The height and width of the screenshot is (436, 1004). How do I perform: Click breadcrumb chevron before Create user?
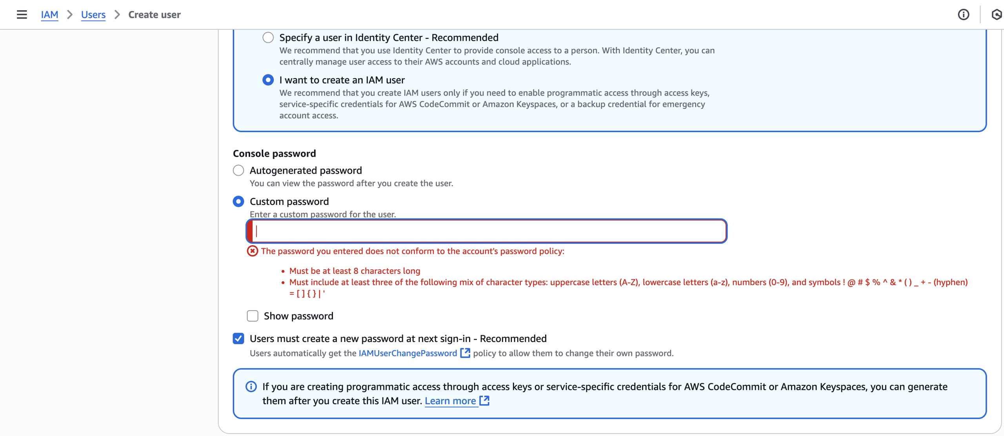[x=117, y=14]
